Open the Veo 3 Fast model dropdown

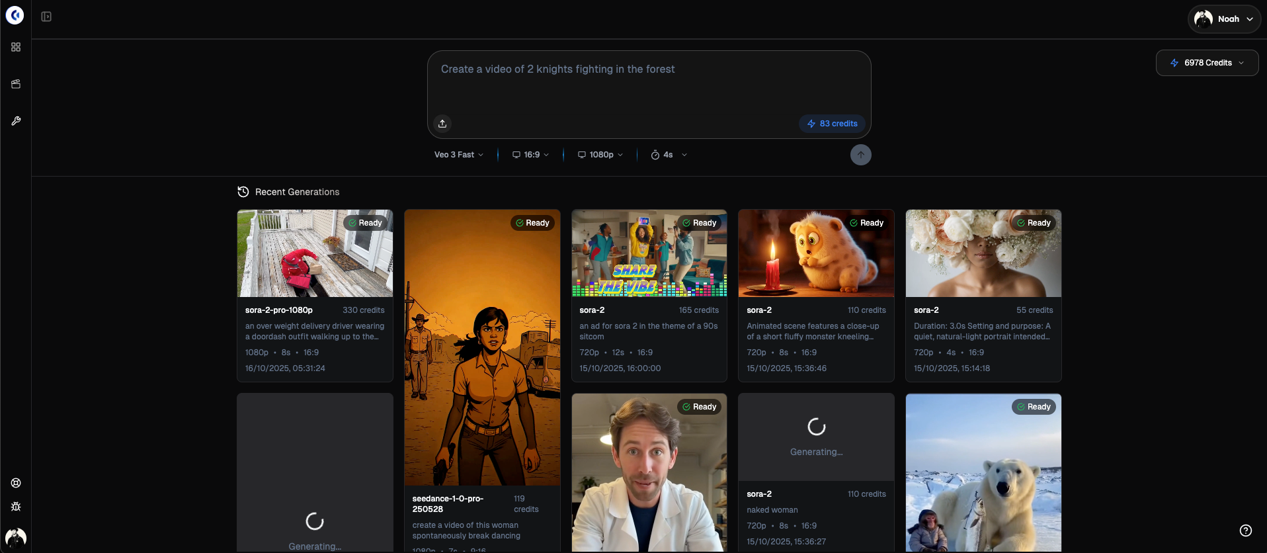point(459,155)
